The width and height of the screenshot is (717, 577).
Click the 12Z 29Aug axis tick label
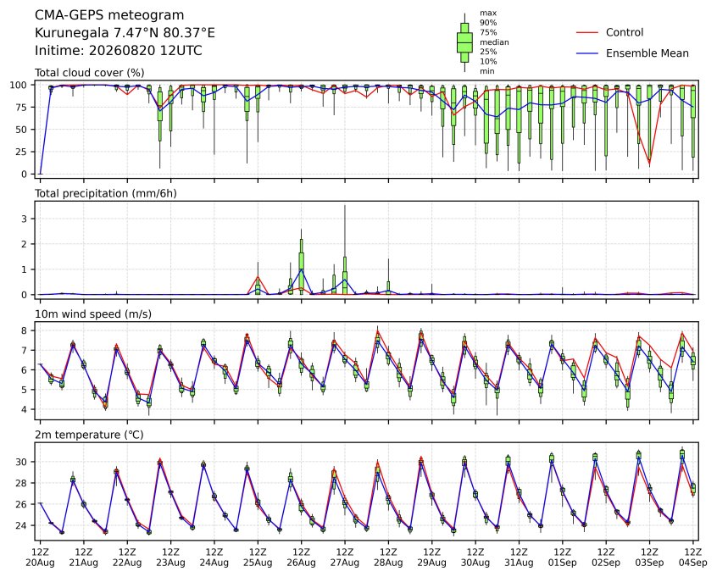(x=431, y=558)
